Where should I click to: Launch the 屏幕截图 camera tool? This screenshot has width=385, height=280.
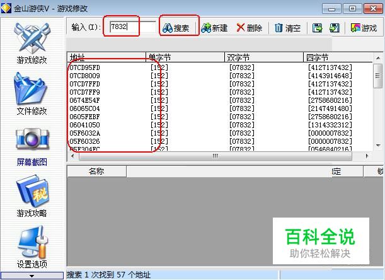coord(32,147)
